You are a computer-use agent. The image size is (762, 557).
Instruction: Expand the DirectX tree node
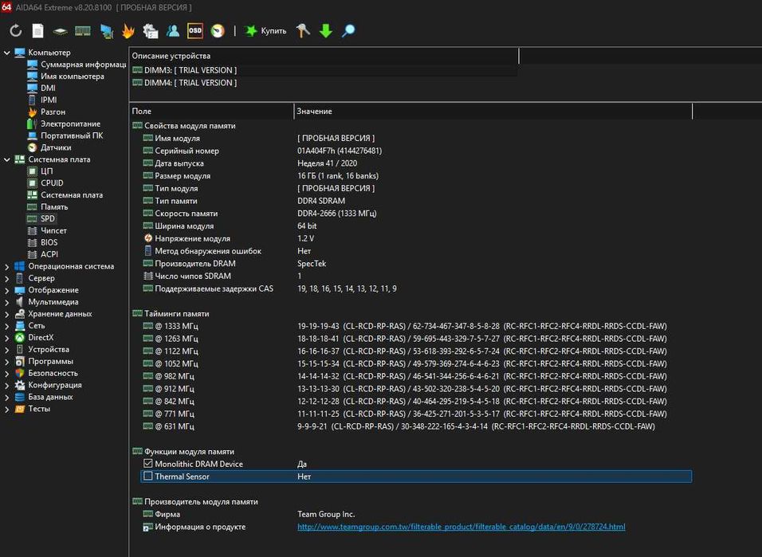coord(7,338)
